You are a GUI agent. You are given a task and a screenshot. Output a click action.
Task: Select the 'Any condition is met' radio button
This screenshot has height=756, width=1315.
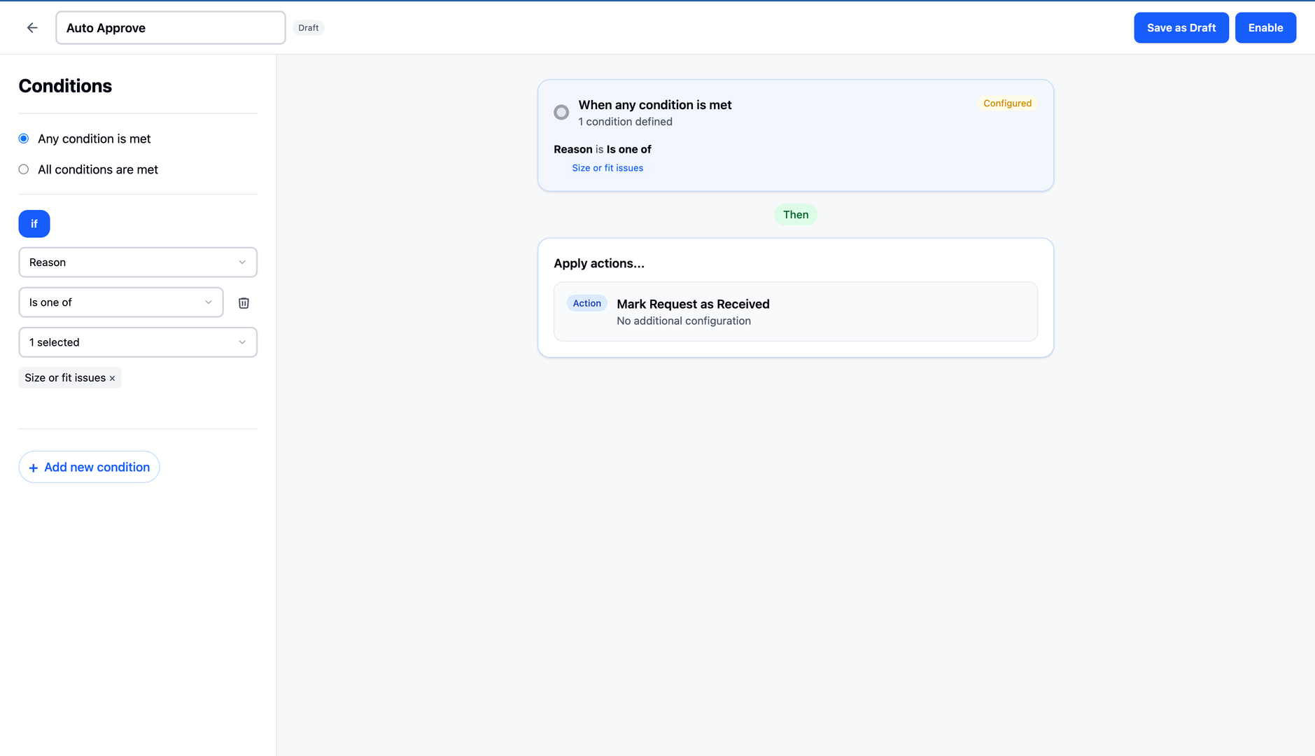23,138
